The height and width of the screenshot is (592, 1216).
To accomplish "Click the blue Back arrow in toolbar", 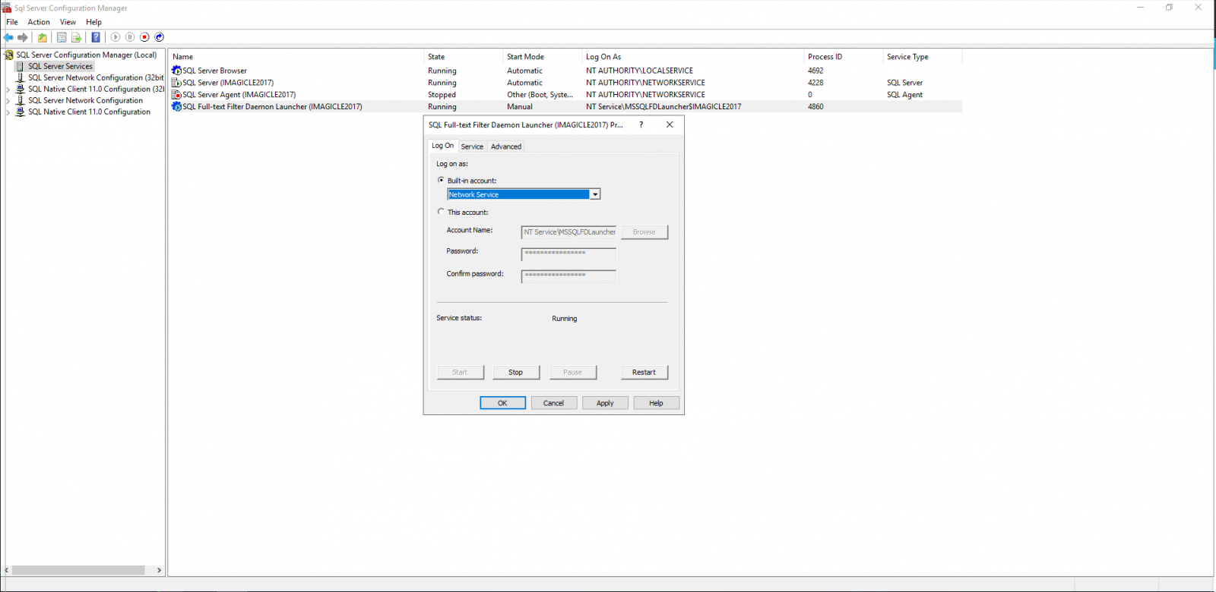I will [8, 37].
